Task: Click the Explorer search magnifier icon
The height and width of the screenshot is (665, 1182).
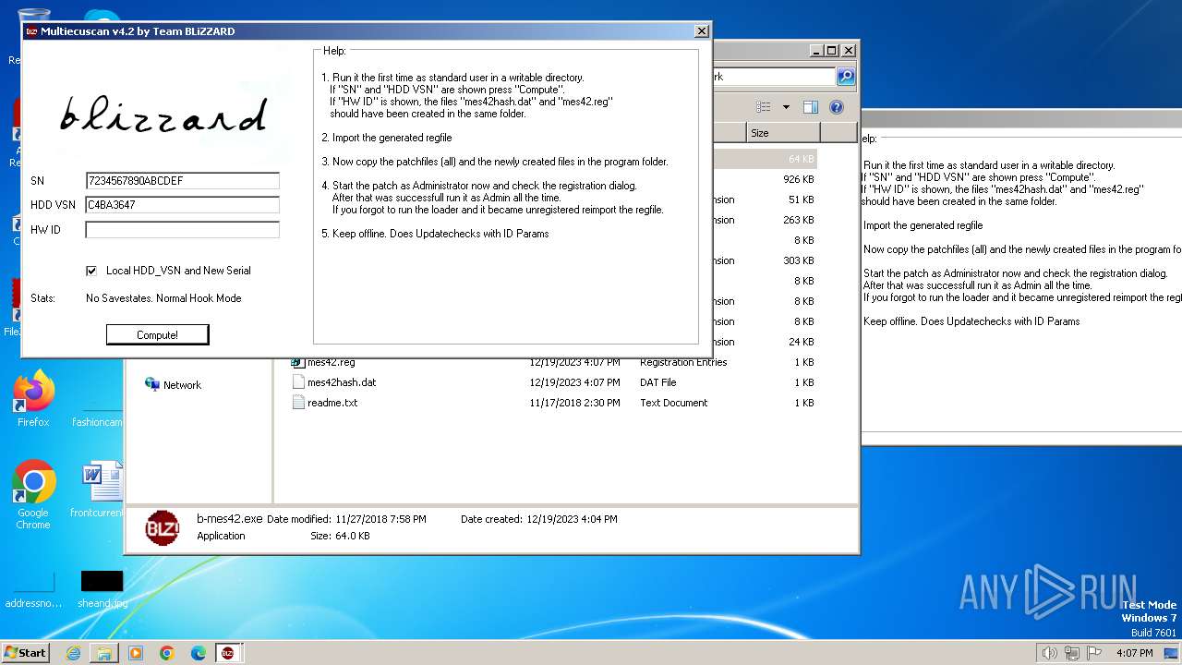Action: (845, 77)
